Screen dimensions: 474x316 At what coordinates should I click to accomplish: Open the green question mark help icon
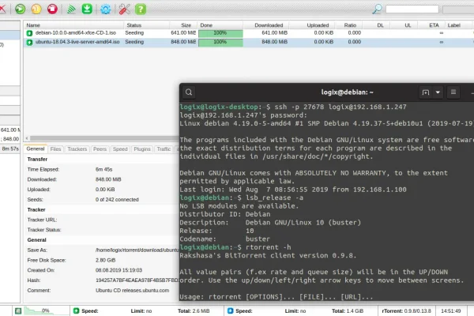(x=141, y=9)
